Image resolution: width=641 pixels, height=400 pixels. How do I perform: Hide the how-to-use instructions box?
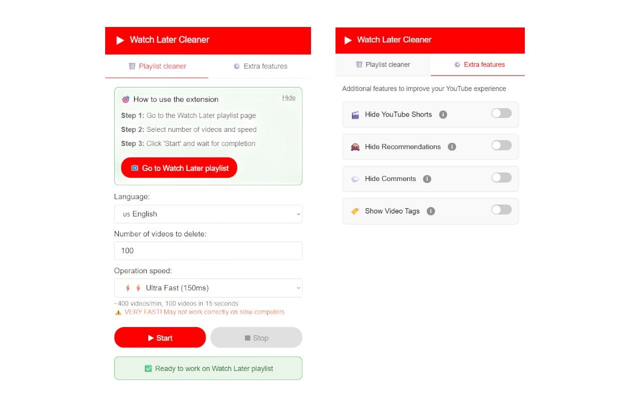click(x=288, y=97)
